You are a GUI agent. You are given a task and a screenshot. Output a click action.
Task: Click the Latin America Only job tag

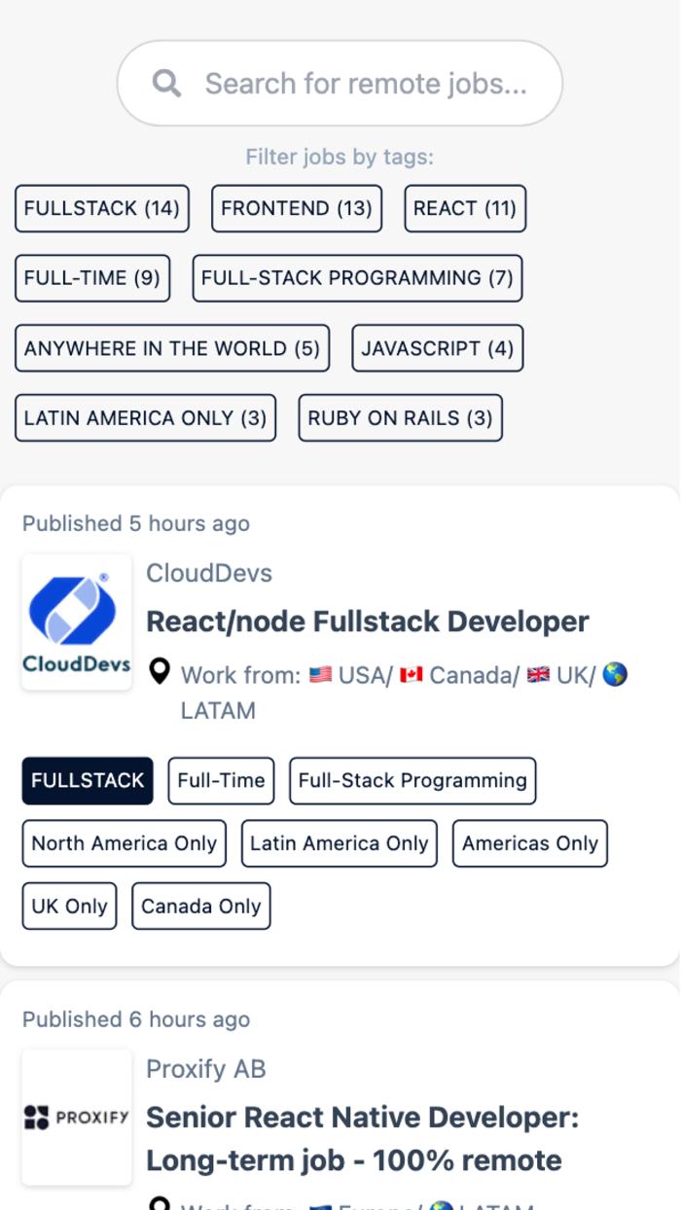(339, 843)
